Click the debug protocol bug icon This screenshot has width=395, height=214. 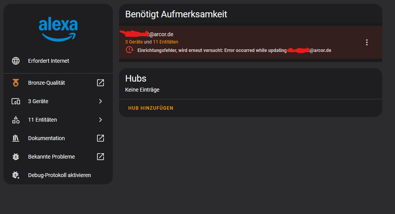click(16, 175)
